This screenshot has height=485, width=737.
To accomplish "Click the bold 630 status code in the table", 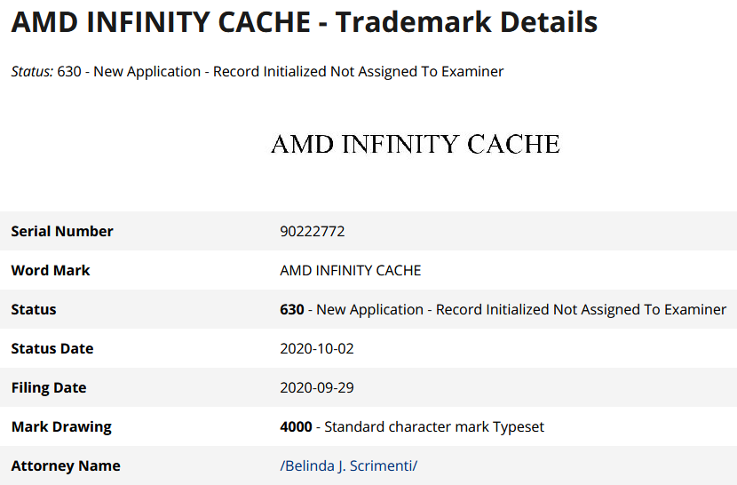I will pos(291,309).
